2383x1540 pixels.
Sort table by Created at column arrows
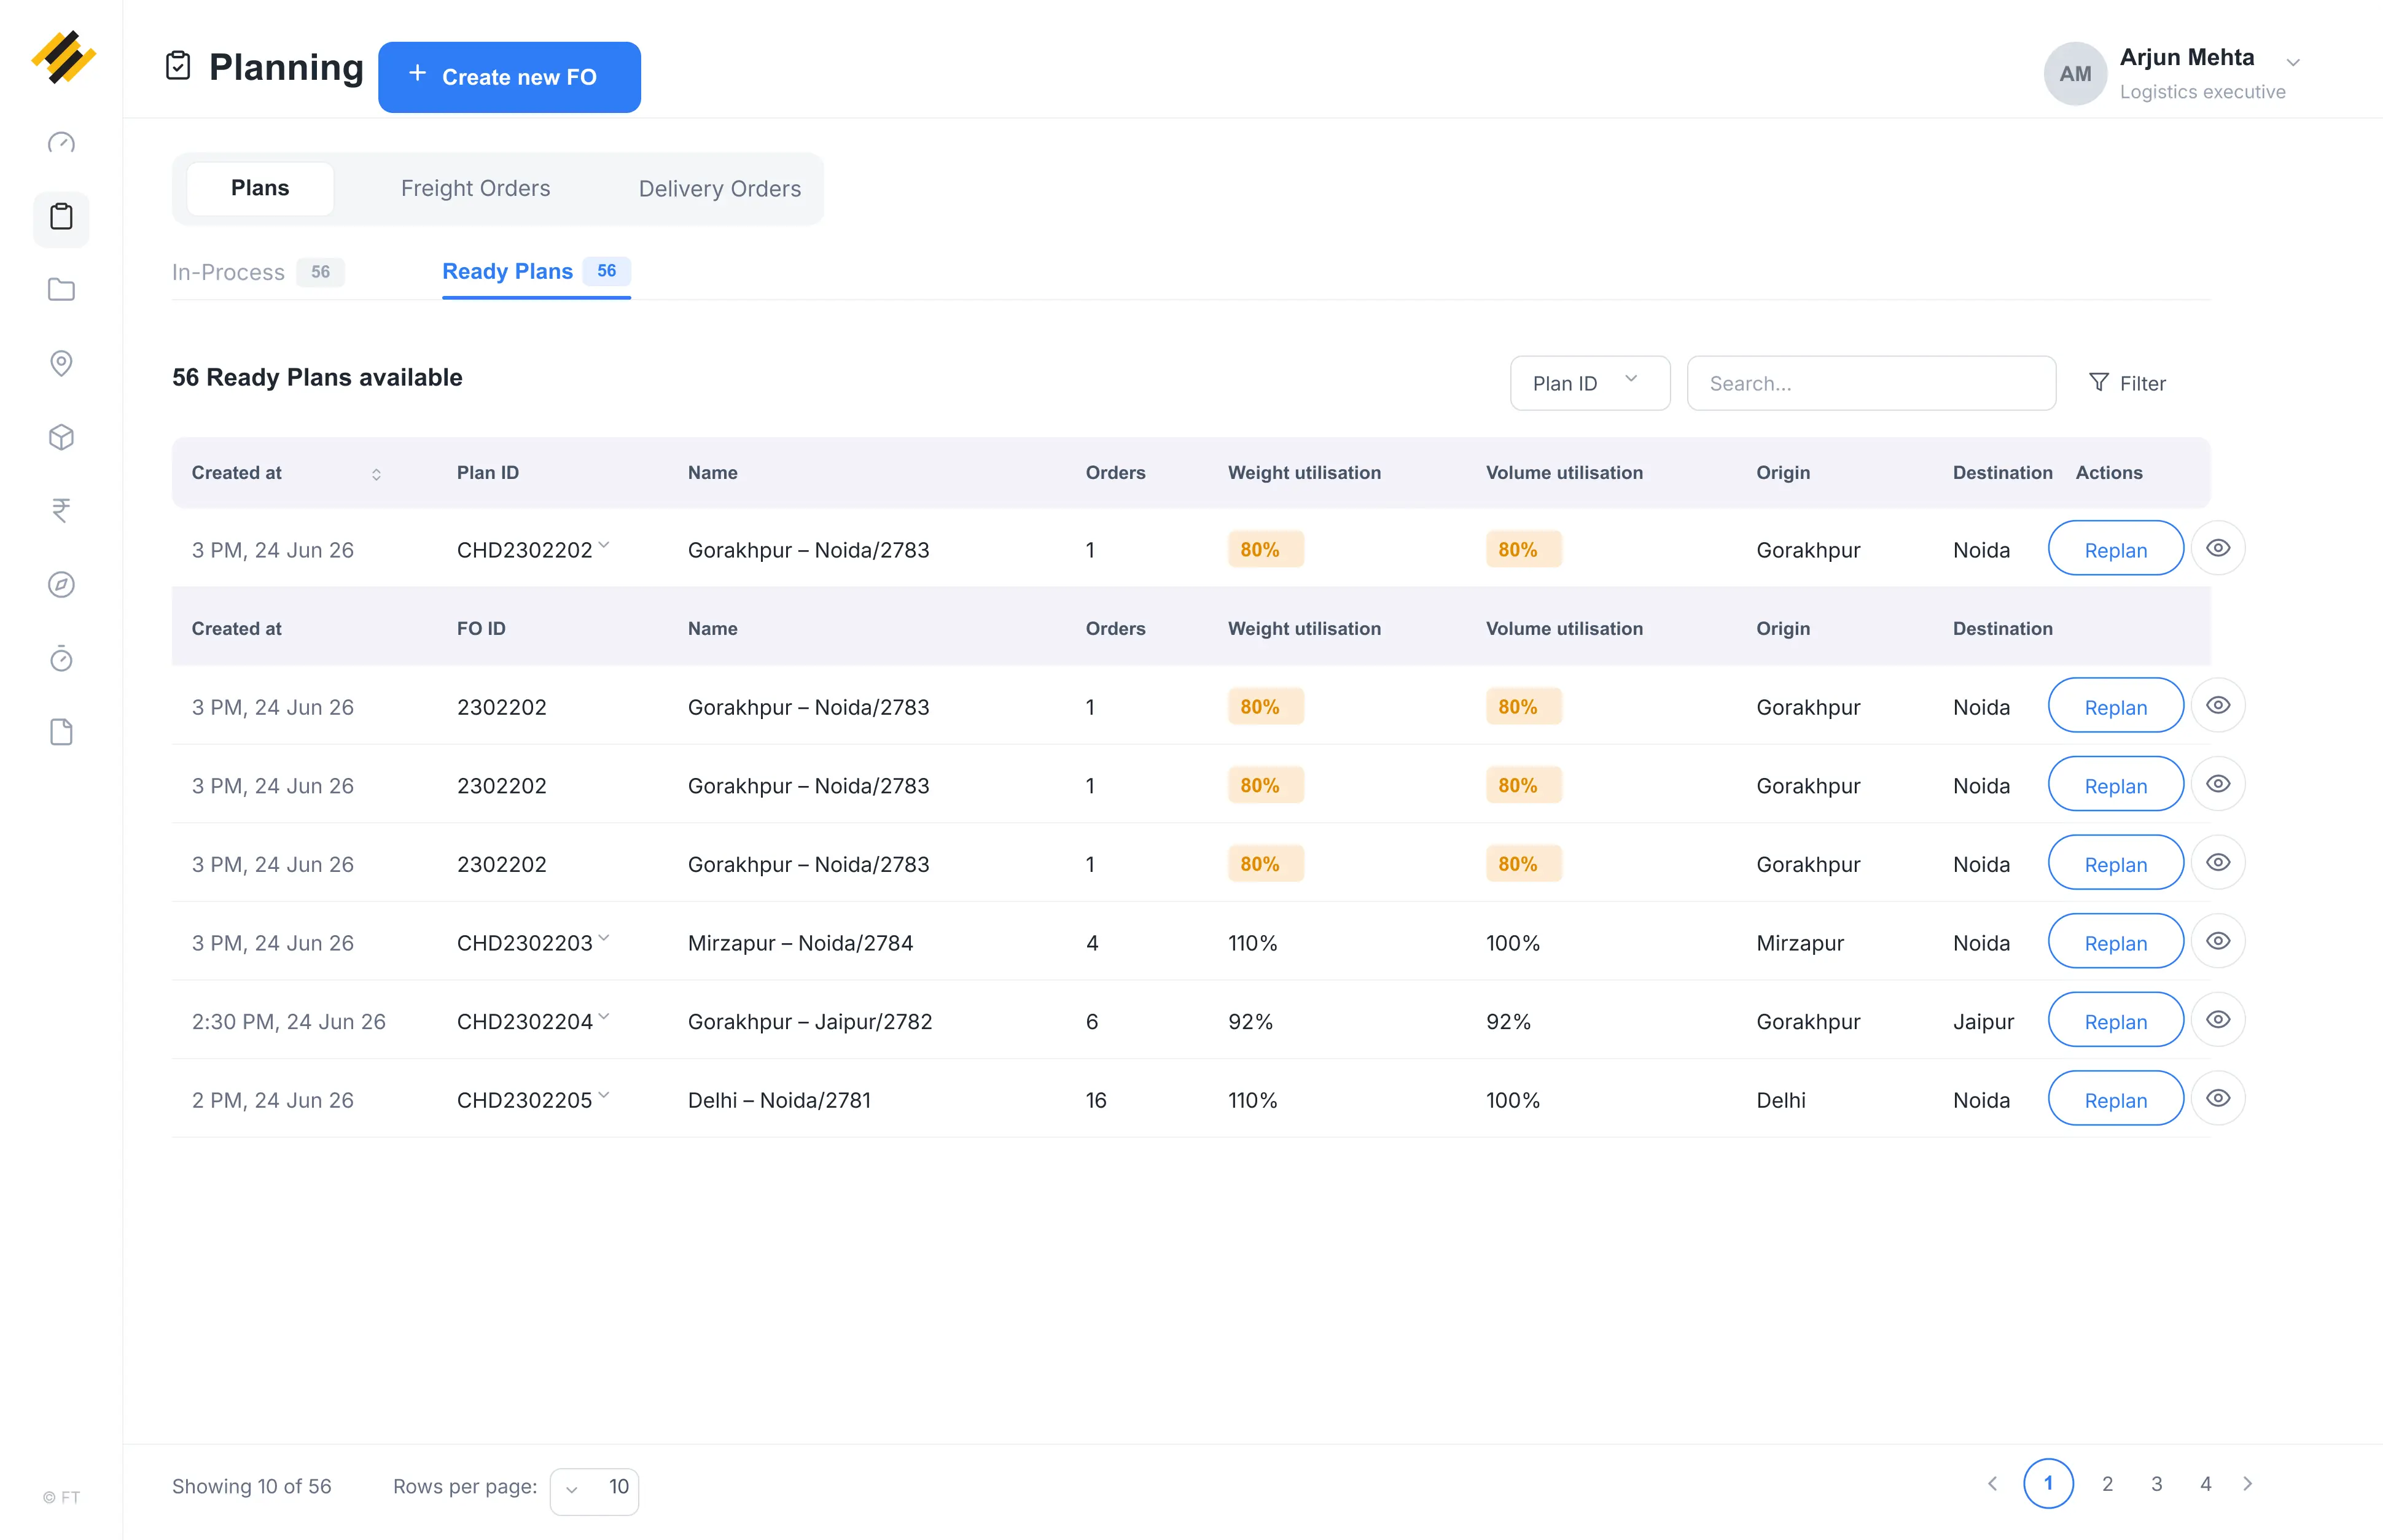[x=376, y=474]
